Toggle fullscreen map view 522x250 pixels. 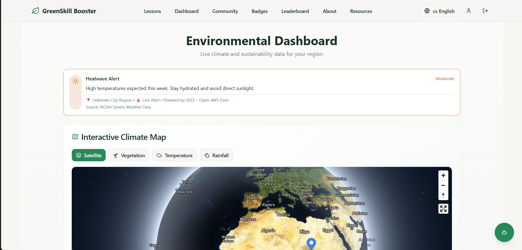pos(443,209)
